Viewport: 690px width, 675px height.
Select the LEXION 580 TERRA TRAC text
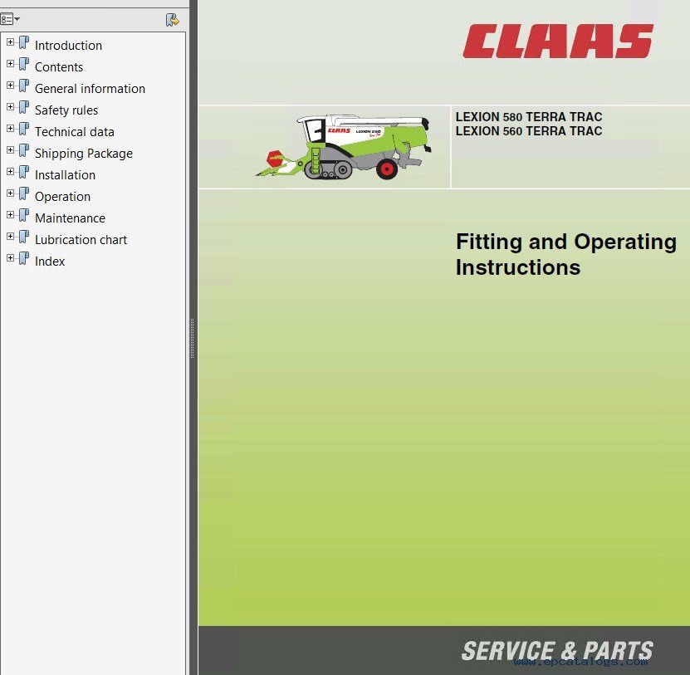528,117
